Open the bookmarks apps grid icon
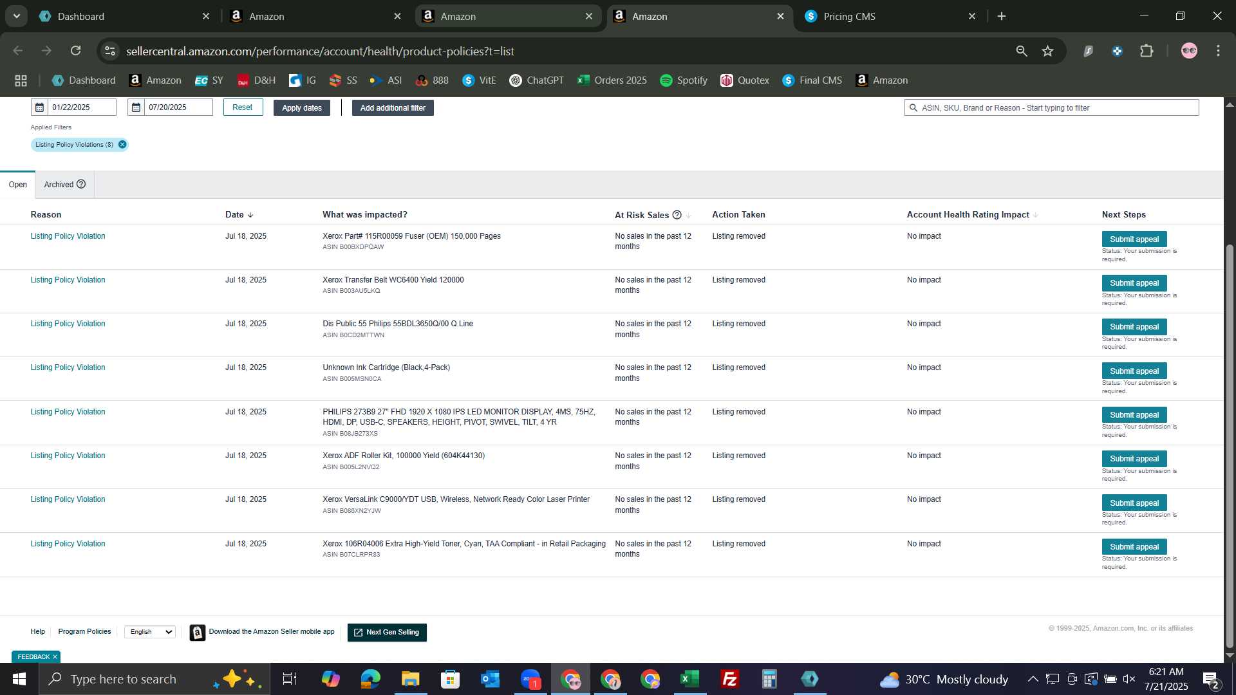 21,80
